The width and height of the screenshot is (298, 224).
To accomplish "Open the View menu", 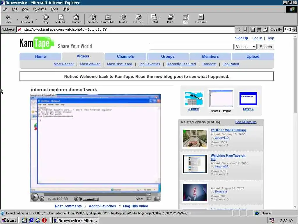I will (x=25, y=9).
